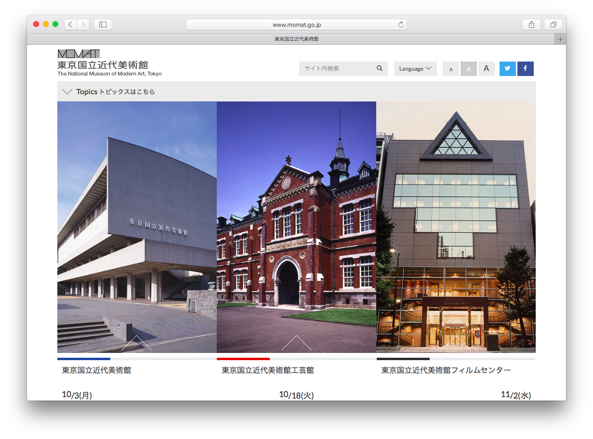Viewport: 593px width, 439px height.
Task: Click the MOMAT logo
Action: [x=79, y=54]
